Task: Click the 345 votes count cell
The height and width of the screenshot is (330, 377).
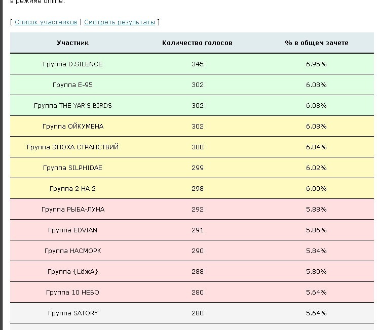Action: click(x=197, y=64)
